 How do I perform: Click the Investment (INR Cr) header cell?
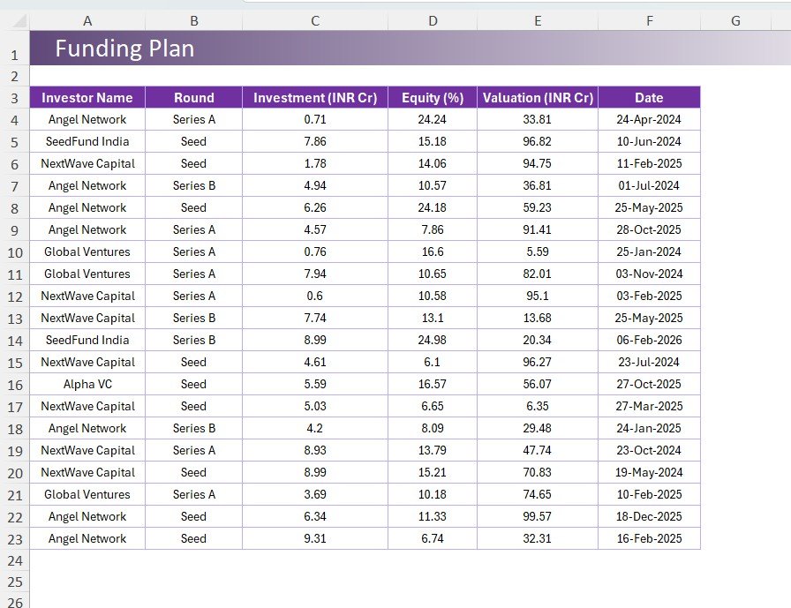point(314,97)
